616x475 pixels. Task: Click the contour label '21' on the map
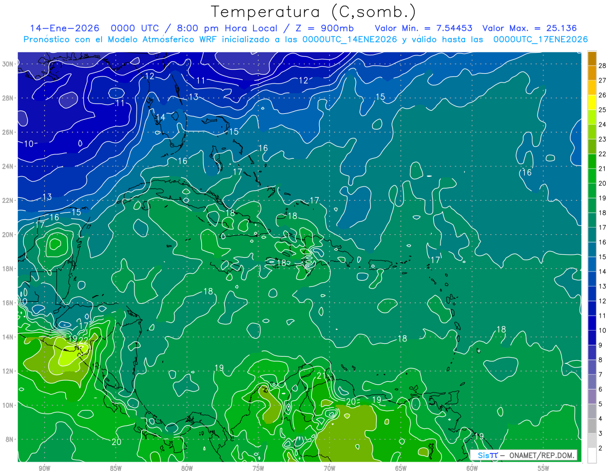pos(322,377)
